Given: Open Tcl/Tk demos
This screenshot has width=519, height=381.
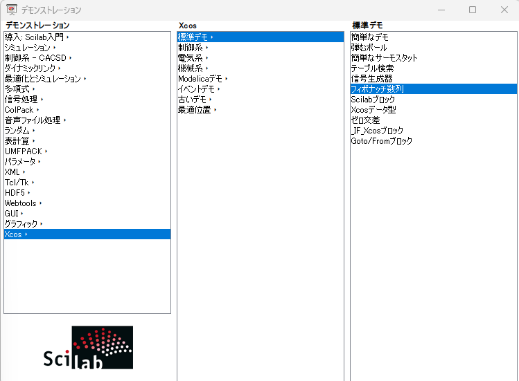Looking at the screenshot, I should (87, 183).
